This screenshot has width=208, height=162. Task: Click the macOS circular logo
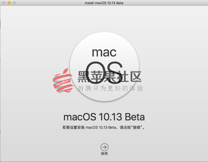point(105,67)
